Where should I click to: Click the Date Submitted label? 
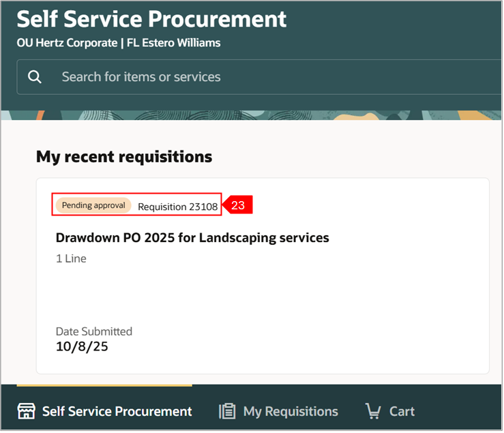(x=94, y=331)
